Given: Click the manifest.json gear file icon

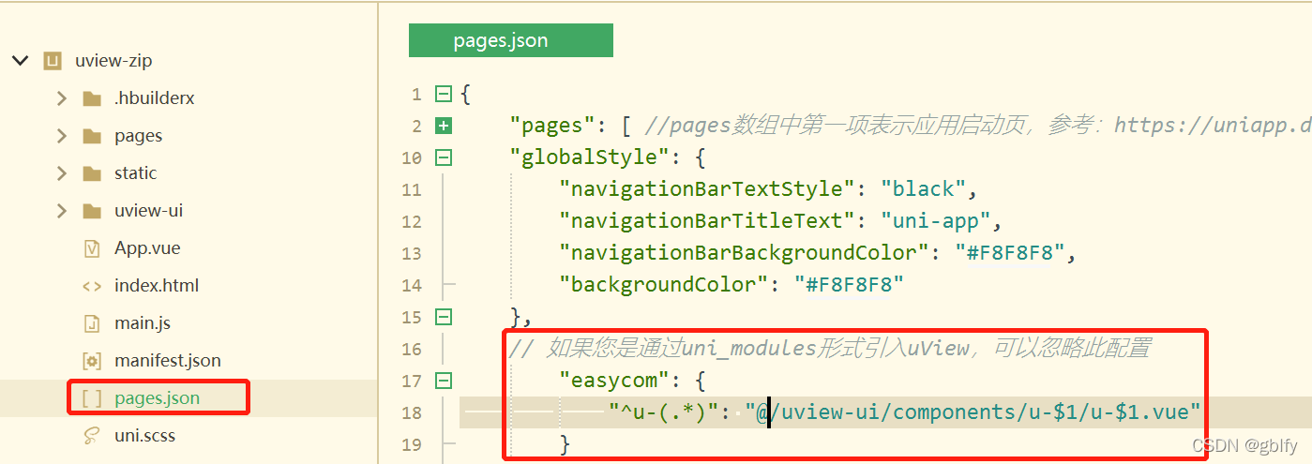Looking at the screenshot, I should click(92, 361).
